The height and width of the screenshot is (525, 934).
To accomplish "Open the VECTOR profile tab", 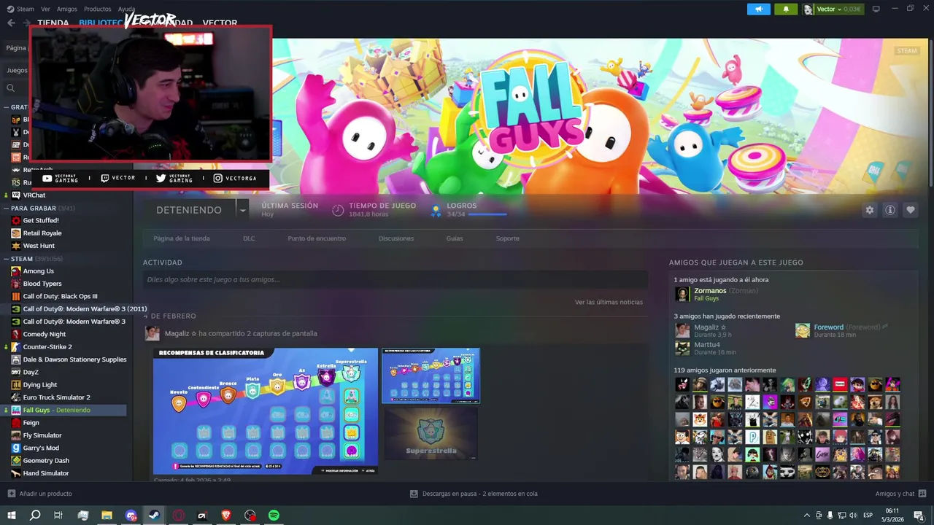I will [220, 23].
